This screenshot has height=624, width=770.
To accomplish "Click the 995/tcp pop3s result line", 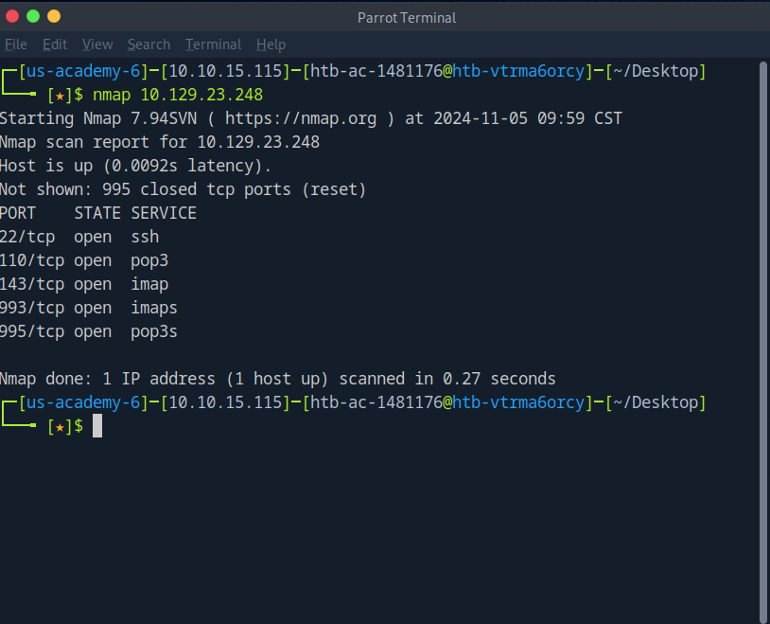I will pyautogui.click(x=89, y=331).
